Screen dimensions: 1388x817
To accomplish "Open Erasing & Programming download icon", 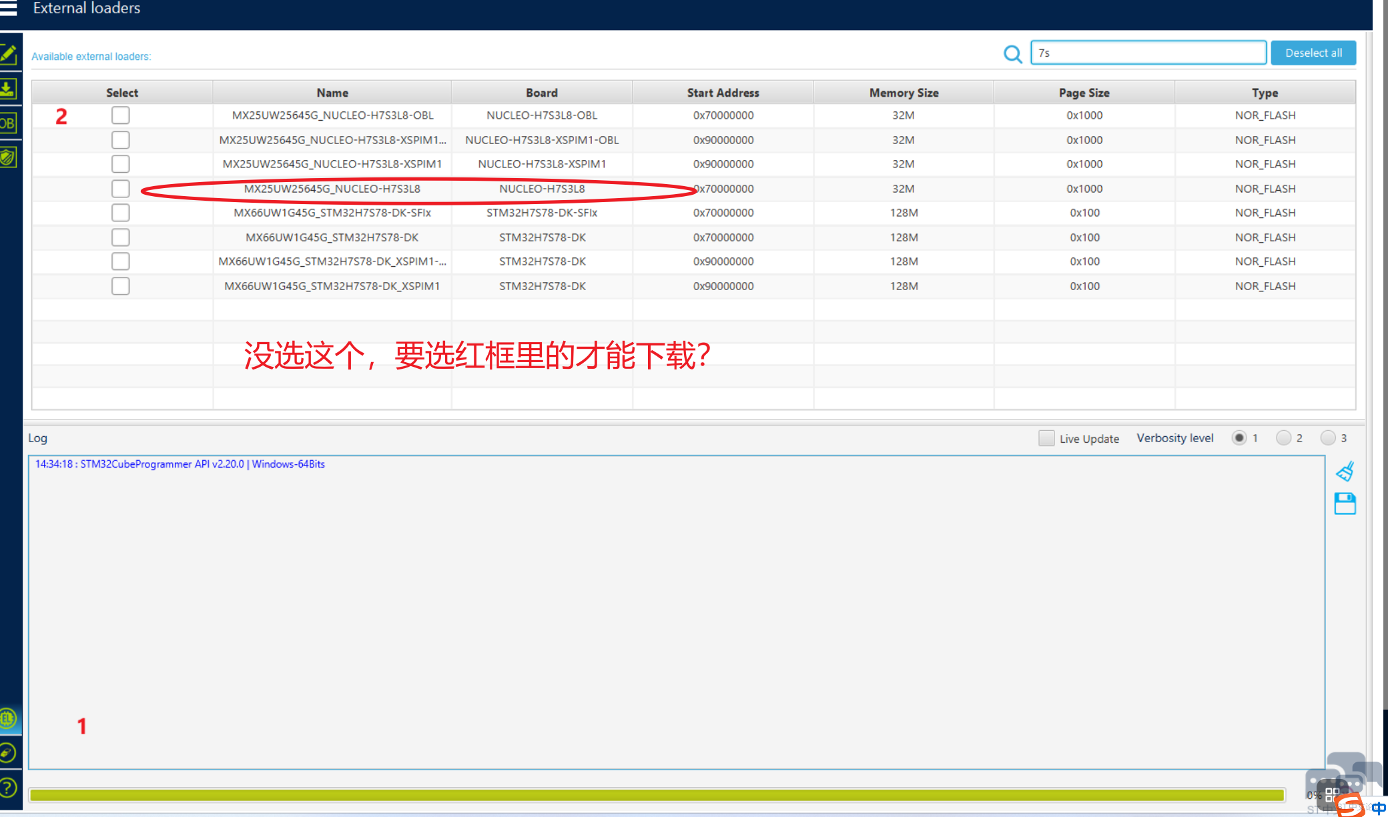I will tap(9, 89).
